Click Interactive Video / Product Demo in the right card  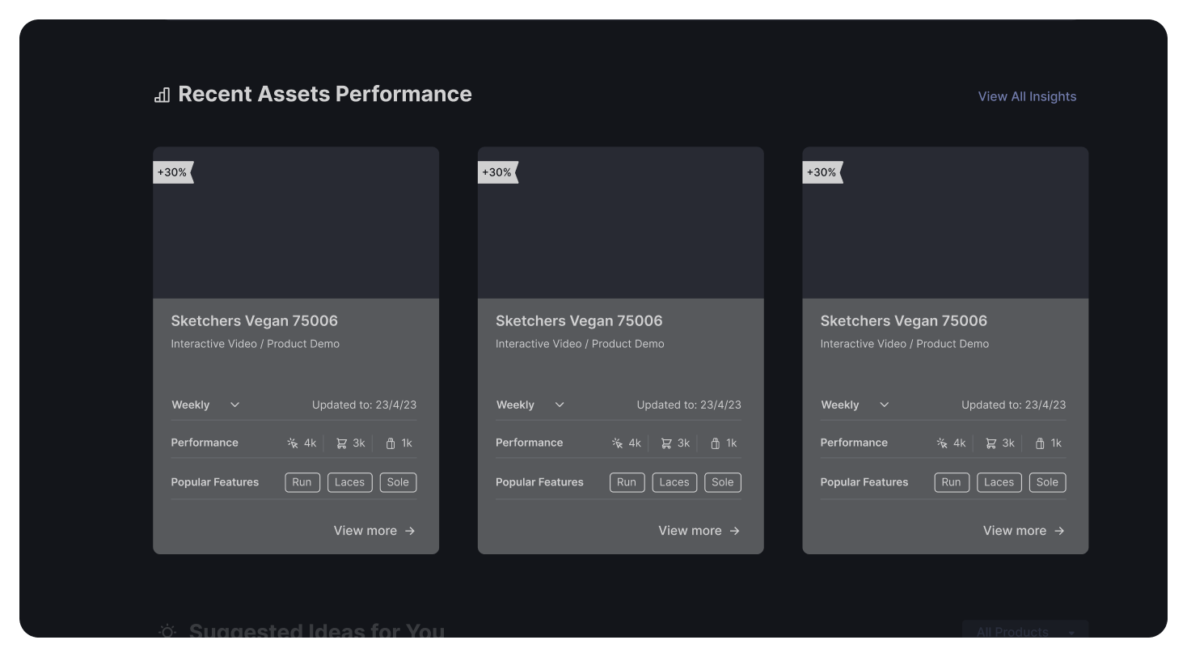coord(905,344)
